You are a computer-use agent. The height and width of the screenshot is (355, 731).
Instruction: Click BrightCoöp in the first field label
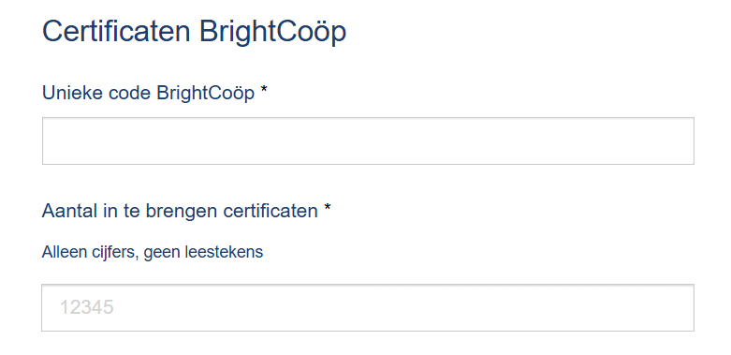click(206, 94)
